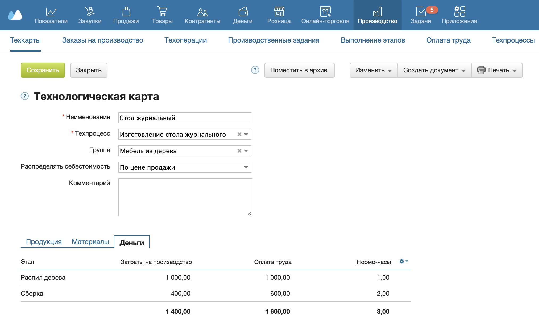Open the Продажи shopping bag icon

point(126,11)
